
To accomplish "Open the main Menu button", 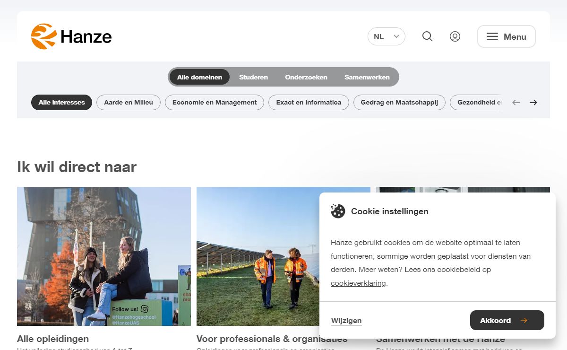I will (507, 36).
